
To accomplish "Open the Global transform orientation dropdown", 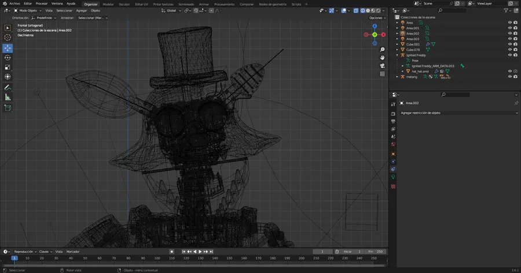I will pyautogui.click(x=171, y=10).
